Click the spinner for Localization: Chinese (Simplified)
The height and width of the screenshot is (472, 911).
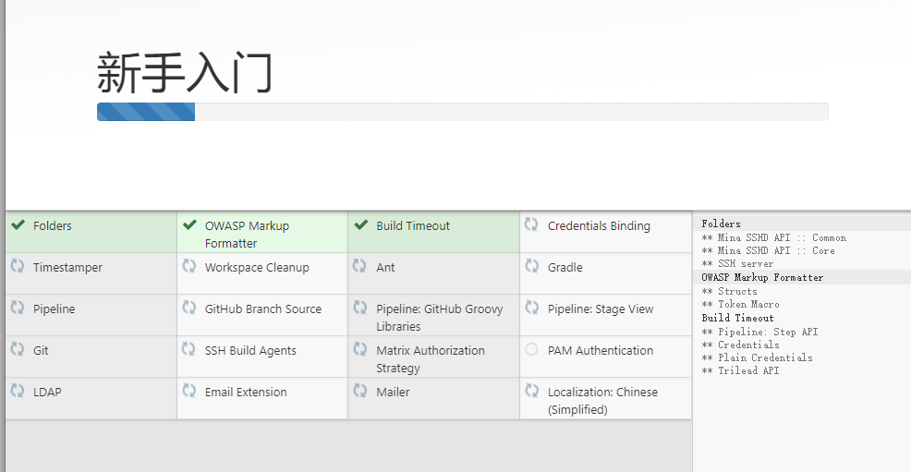click(x=531, y=391)
